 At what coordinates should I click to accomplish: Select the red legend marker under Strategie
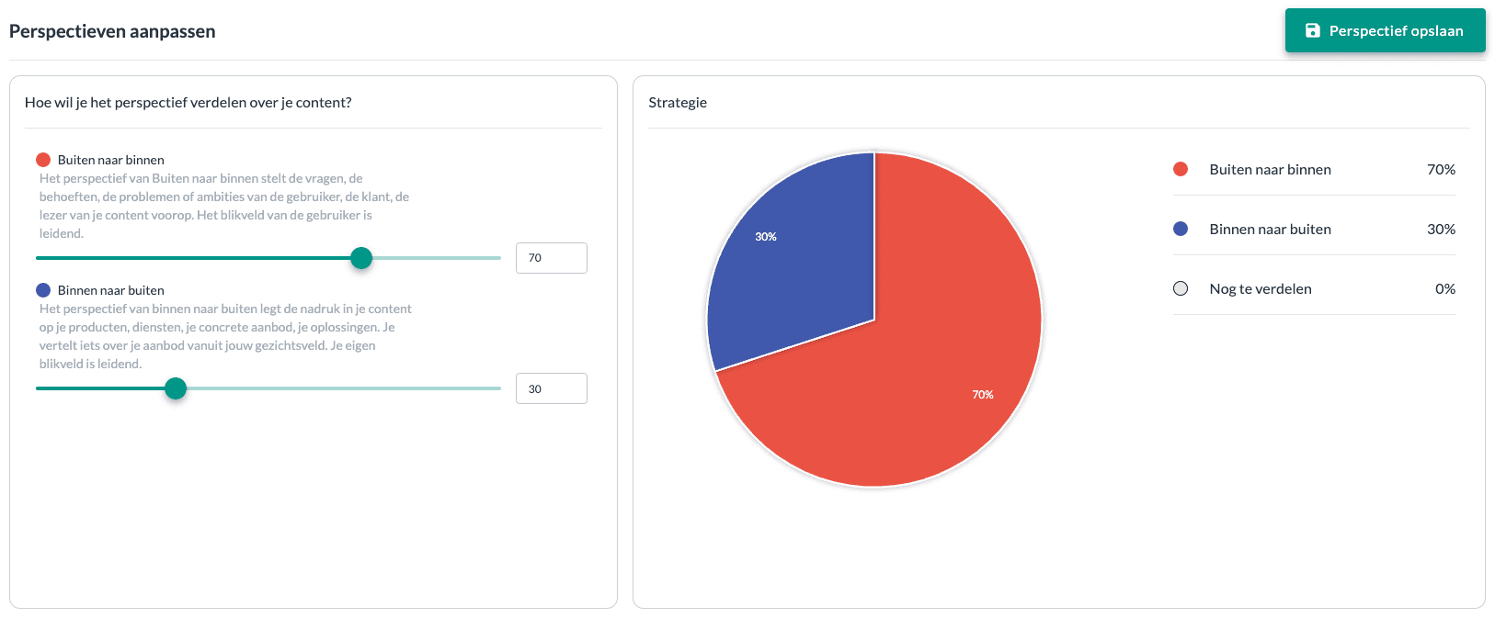(x=1181, y=169)
